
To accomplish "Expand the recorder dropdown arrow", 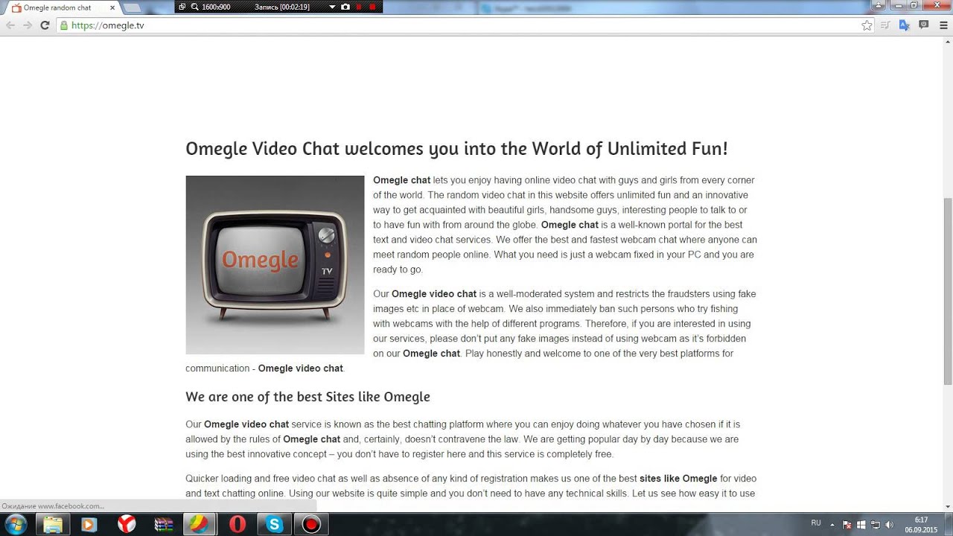I will (334, 7).
